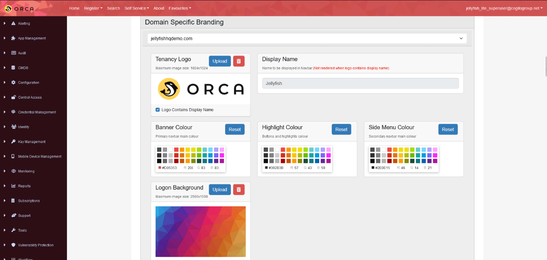
Task: Open the Search menu item
Action: pos(113,8)
